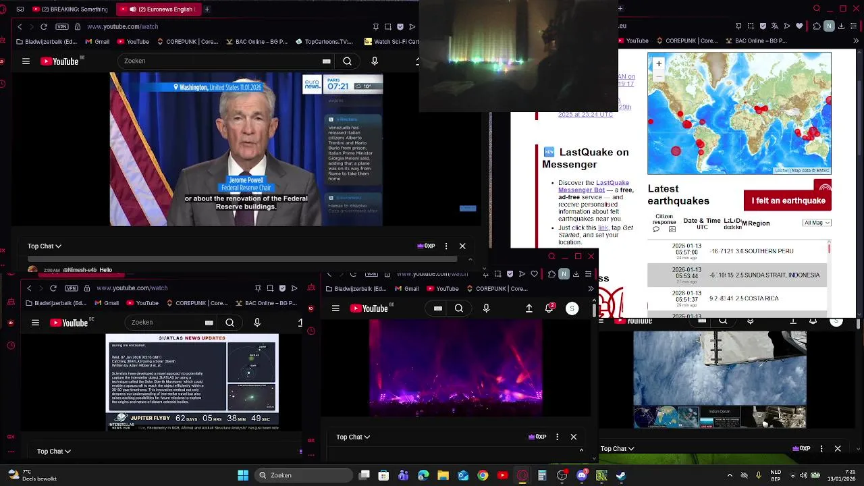Select the COSTA RICA earthquake row
Screen dimensions: 864x486
click(x=737, y=298)
